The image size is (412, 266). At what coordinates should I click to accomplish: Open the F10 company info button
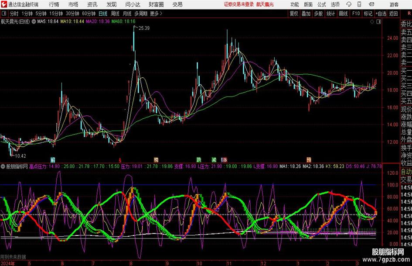pyautogui.click(x=356, y=14)
